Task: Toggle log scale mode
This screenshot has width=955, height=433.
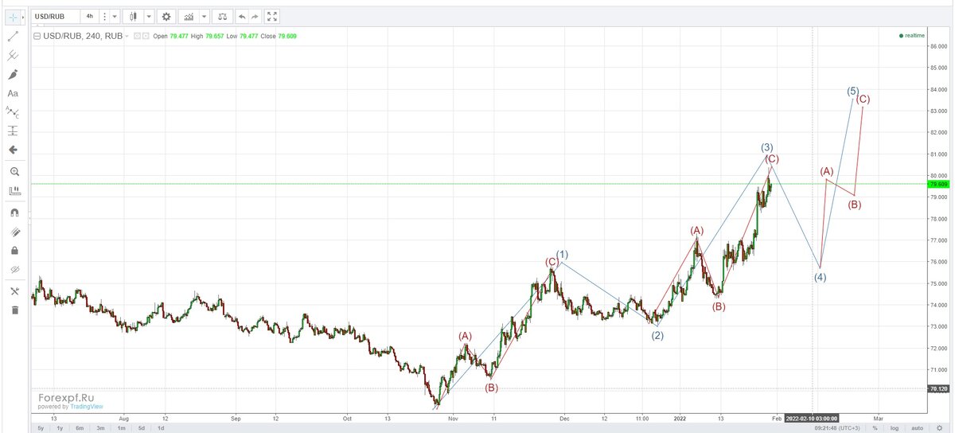Action: 895,428
